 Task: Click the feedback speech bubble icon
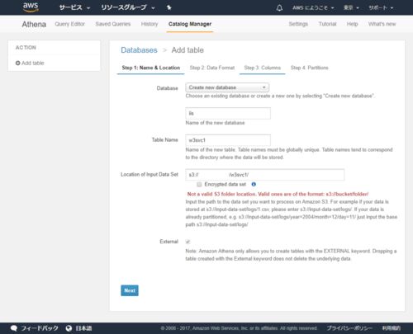point(14,328)
